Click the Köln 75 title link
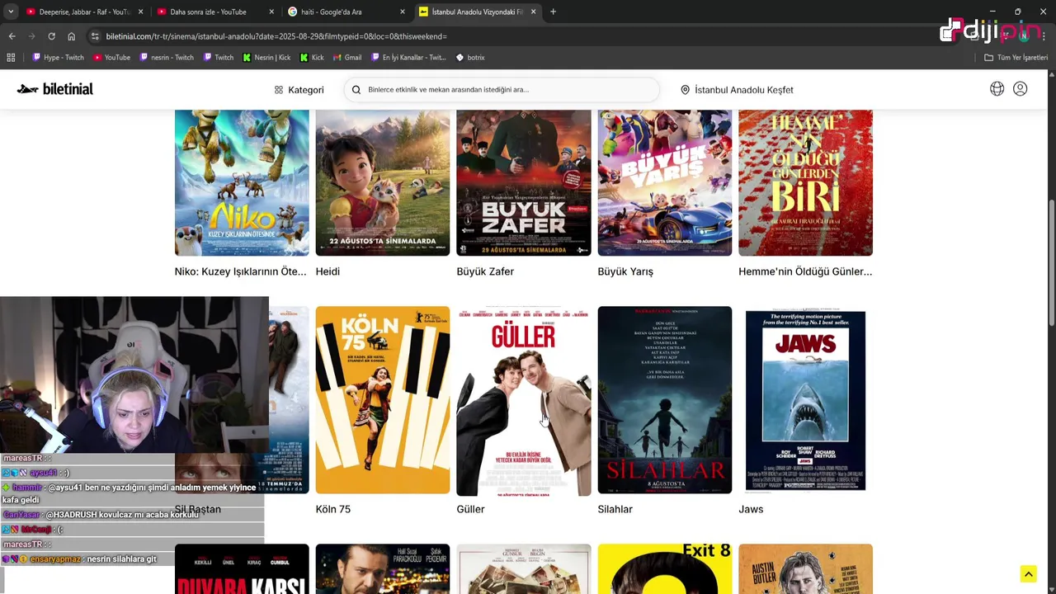 pyautogui.click(x=333, y=509)
